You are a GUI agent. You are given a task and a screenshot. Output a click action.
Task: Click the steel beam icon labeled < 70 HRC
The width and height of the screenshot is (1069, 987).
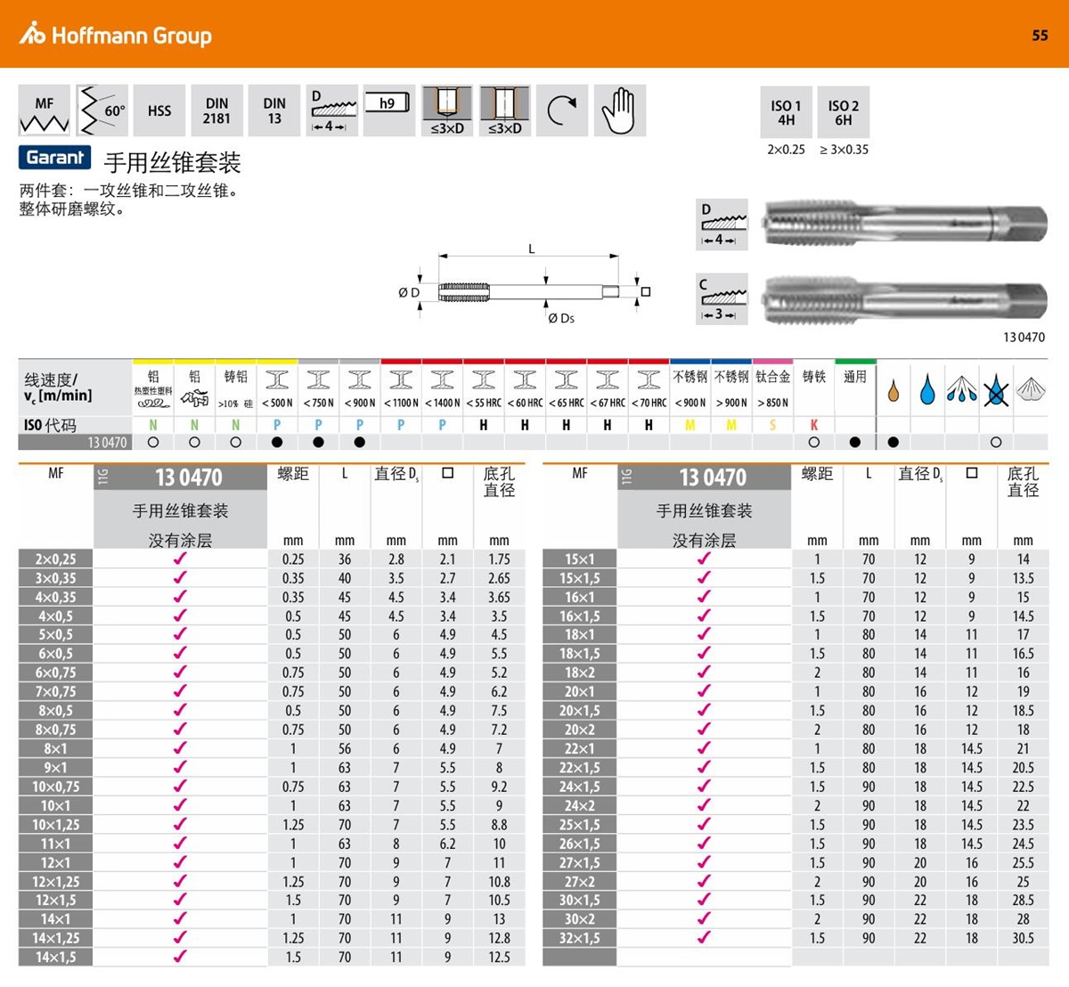[x=649, y=380]
